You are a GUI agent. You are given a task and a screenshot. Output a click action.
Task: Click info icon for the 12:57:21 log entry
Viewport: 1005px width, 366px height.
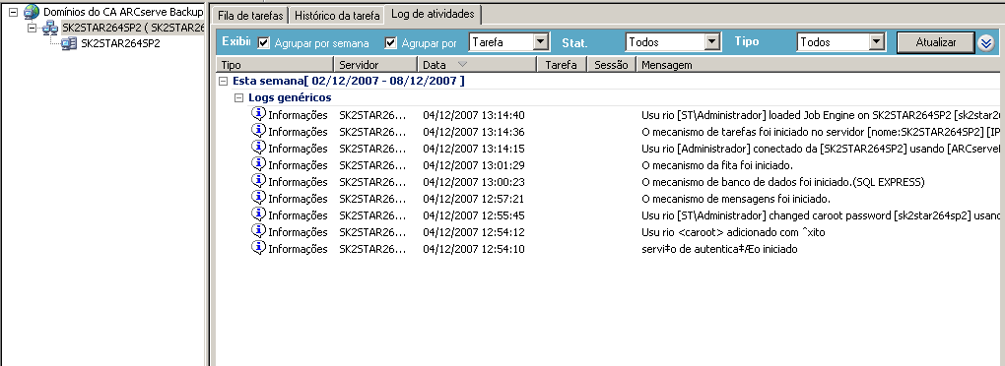pyautogui.click(x=258, y=197)
